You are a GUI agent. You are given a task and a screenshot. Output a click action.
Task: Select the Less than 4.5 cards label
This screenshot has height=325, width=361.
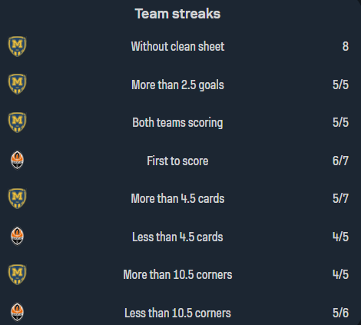tap(177, 237)
